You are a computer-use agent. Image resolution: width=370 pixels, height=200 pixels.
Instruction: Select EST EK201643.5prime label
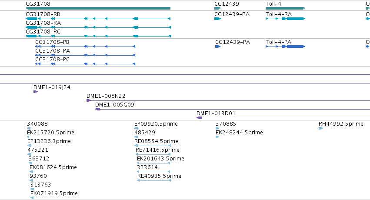160,159
